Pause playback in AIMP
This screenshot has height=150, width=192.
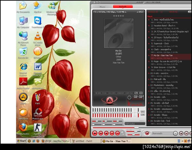pos(101,133)
